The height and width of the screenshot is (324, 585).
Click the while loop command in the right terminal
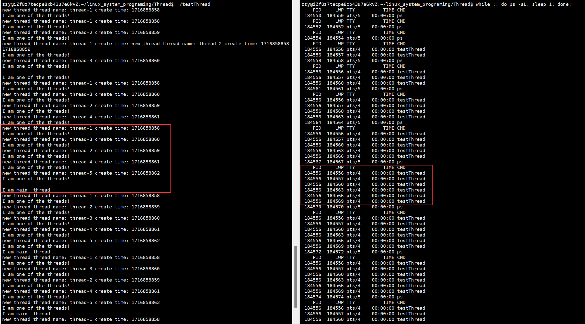point(523,4)
